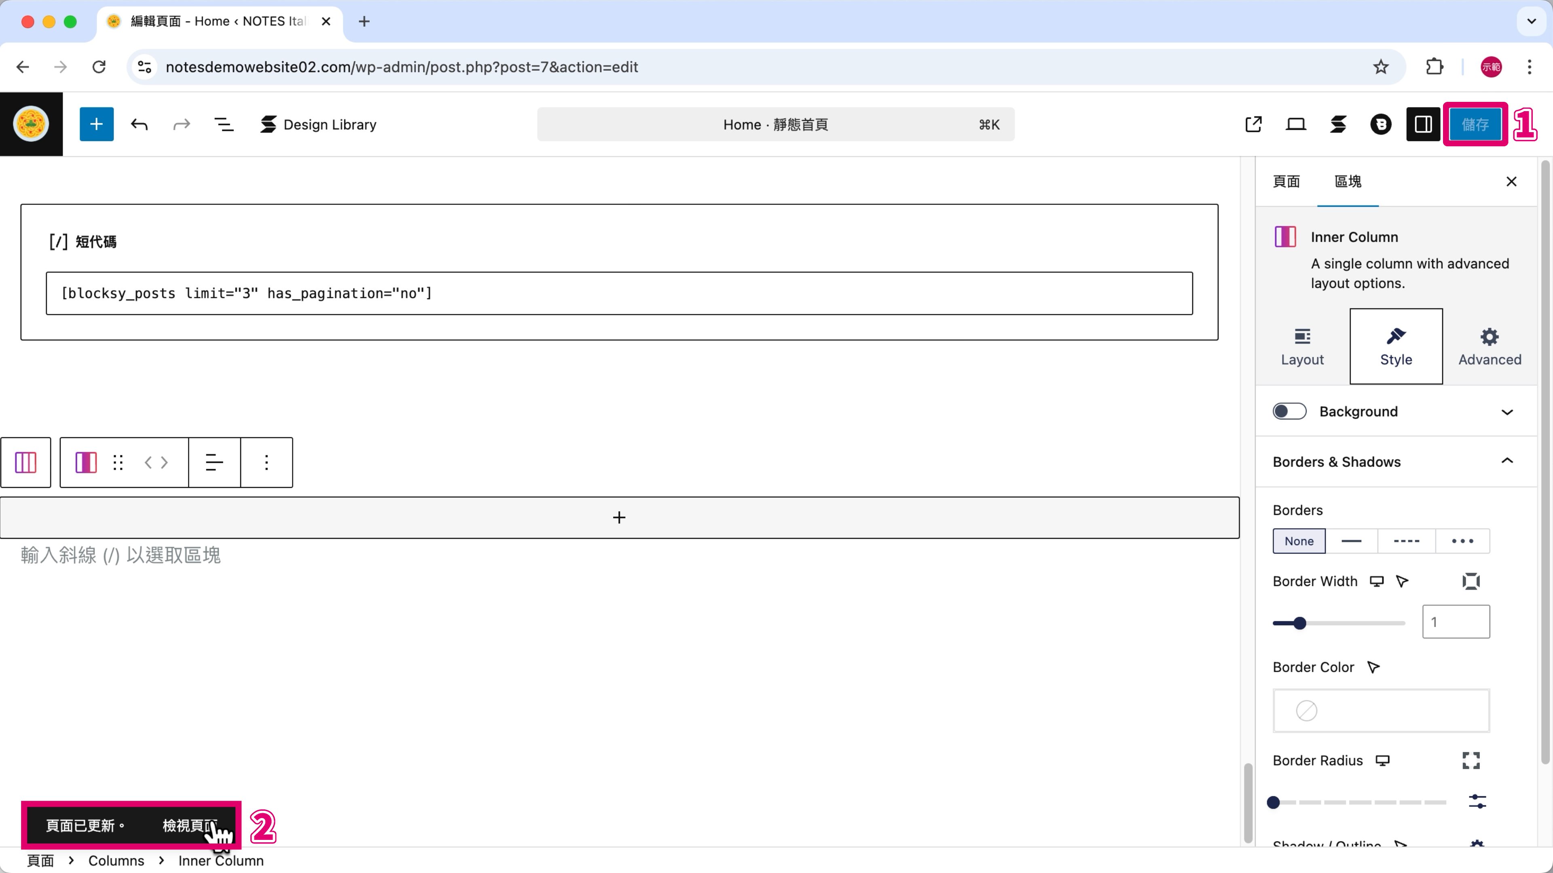This screenshot has width=1553, height=873.
Task: Enable the Background toggle switch
Action: pyautogui.click(x=1289, y=411)
